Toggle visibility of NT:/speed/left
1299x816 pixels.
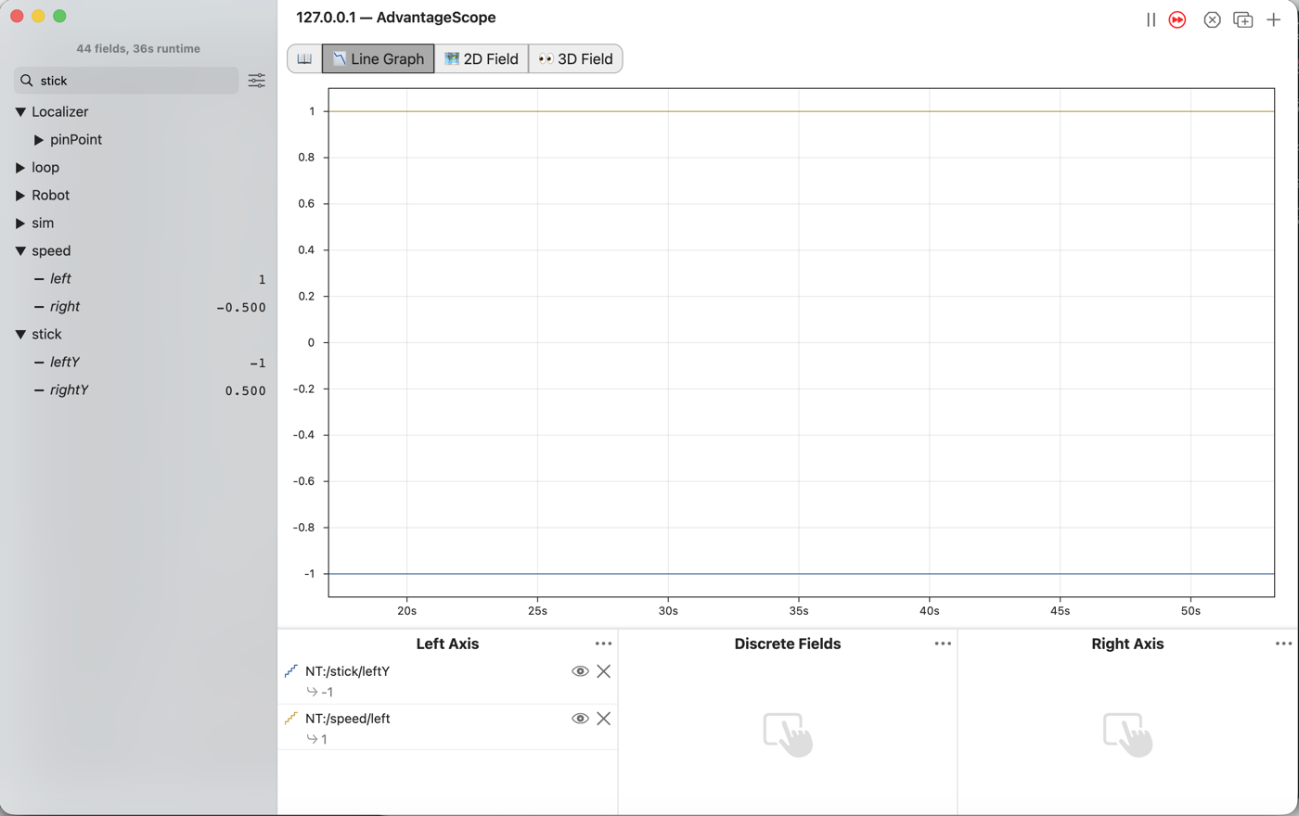click(x=580, y=719)
